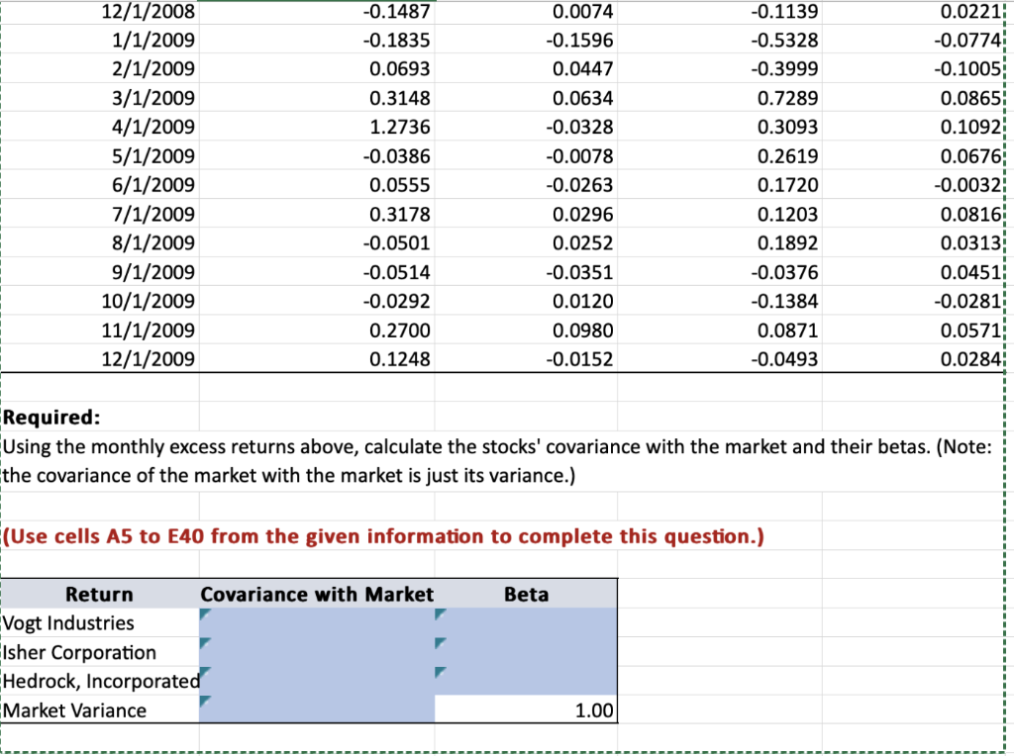
Task: Select the Hedrock, Incorporated row label
Action: pos(99,681)
